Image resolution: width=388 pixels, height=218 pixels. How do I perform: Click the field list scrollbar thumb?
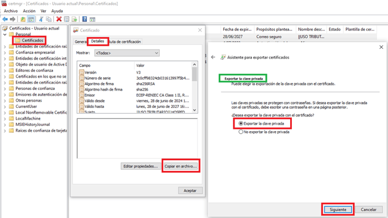195,74
